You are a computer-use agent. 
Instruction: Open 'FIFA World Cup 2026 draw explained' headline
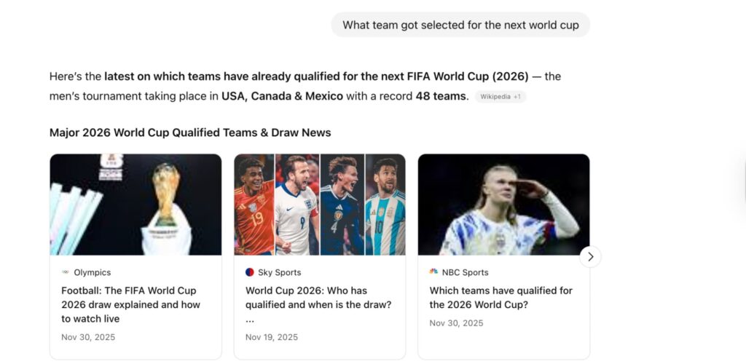click(x=131, y=304)
